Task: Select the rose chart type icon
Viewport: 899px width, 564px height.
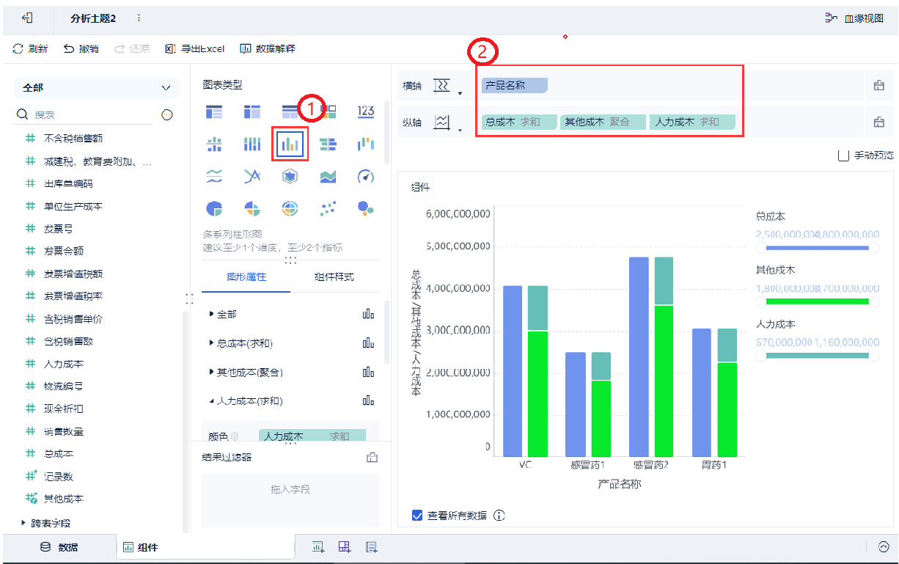Action: (252, 208)
